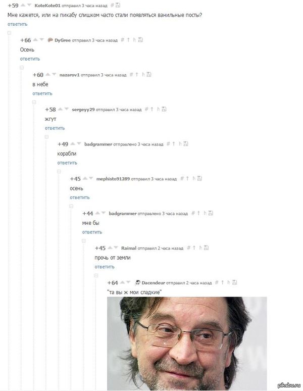Collapse thread under KoteKote01's comment
303x391 pixels.
pos(9,33)
